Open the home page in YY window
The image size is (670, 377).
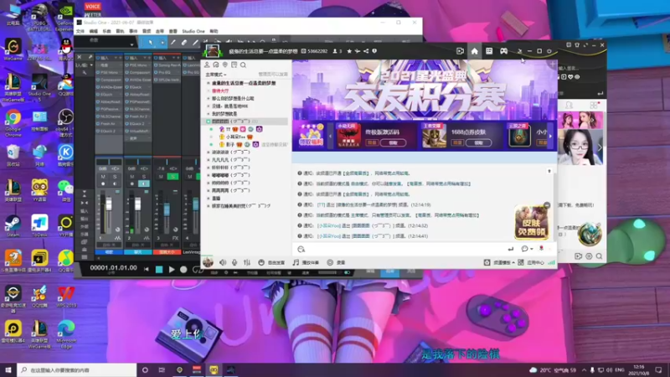coord(474,51)
